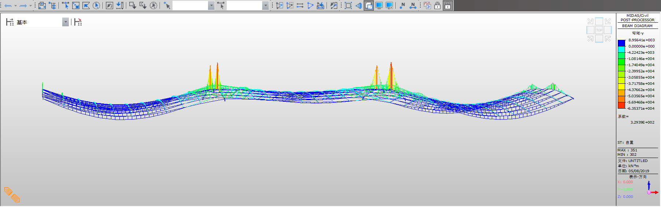661x207 pixels.
Task: Click the unselect all circle-cursor icon
Action: [153, 5]
